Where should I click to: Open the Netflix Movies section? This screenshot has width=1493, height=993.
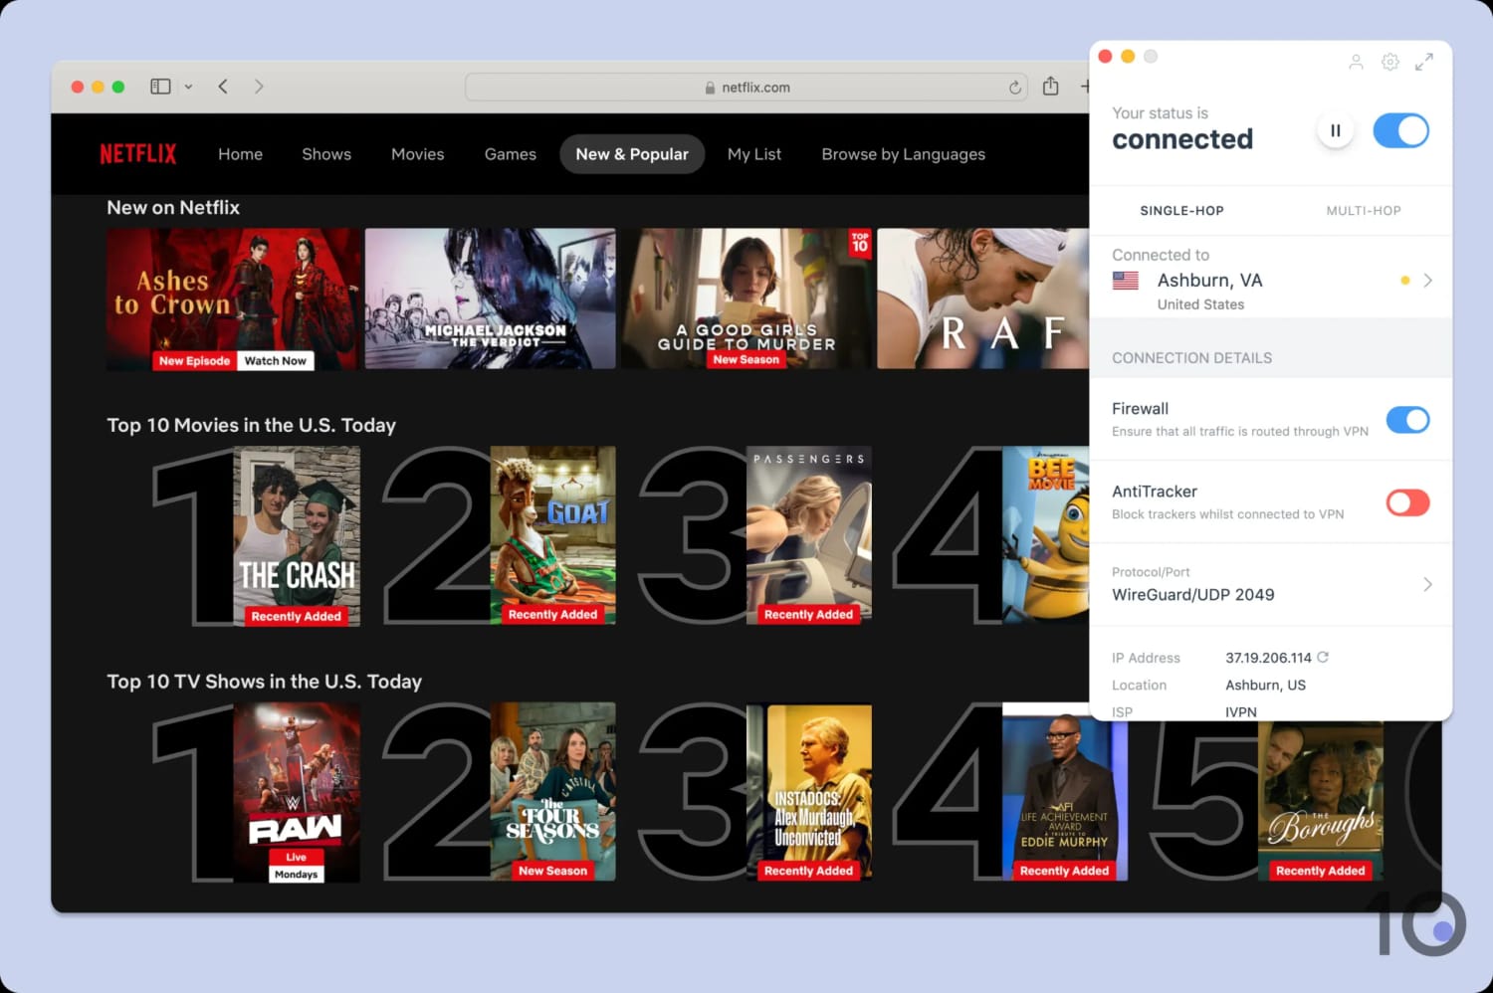[x=418, y=154]
